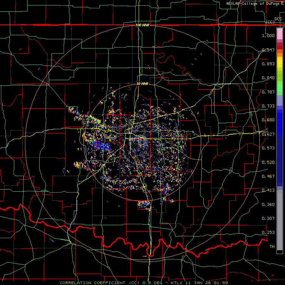The image size is (285, 285).
Task: Click the striped echo block south near yellow highway
Action: [x=144, y=205]
